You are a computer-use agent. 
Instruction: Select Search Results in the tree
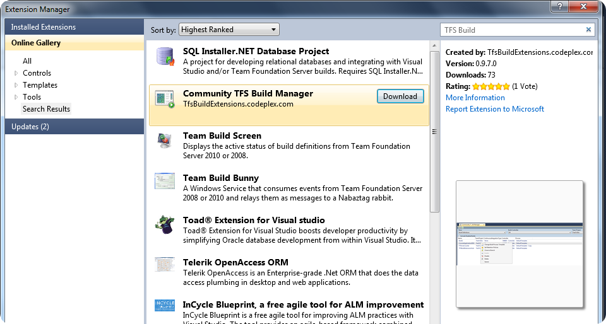click(46, 109)
